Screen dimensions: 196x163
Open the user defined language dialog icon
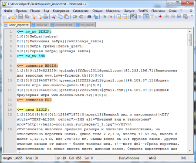coord(152,17)
